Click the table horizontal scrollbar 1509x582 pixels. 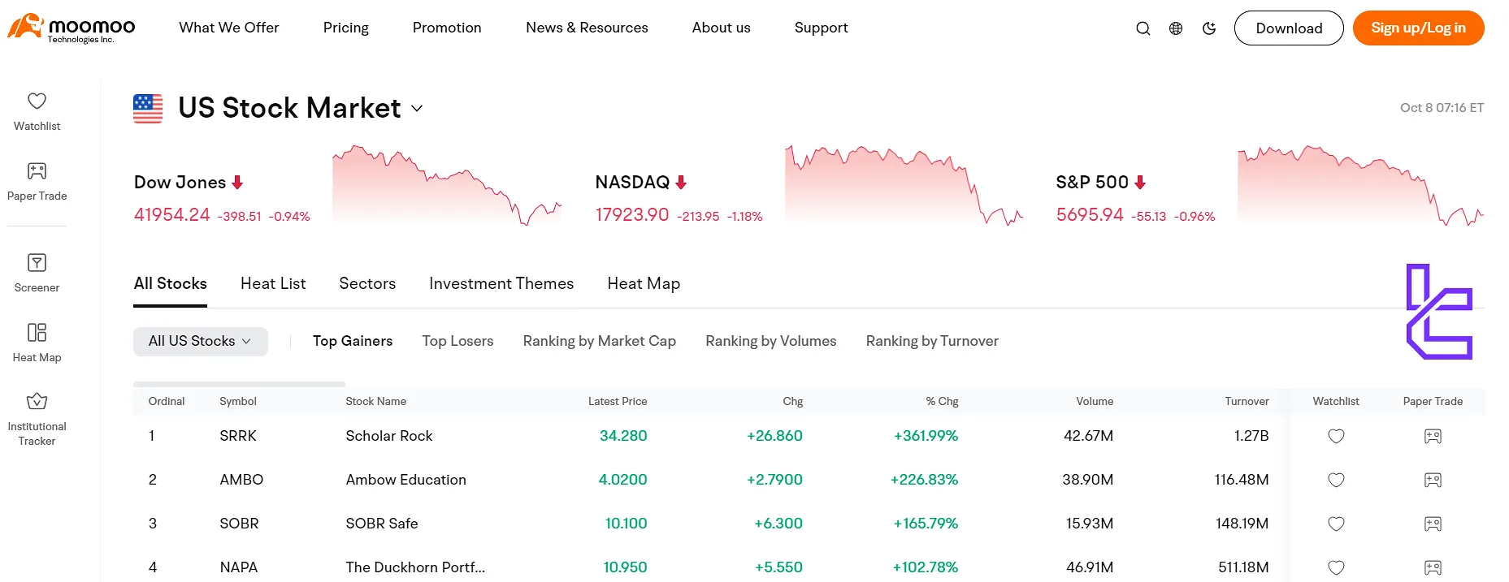tap(240, 384)
